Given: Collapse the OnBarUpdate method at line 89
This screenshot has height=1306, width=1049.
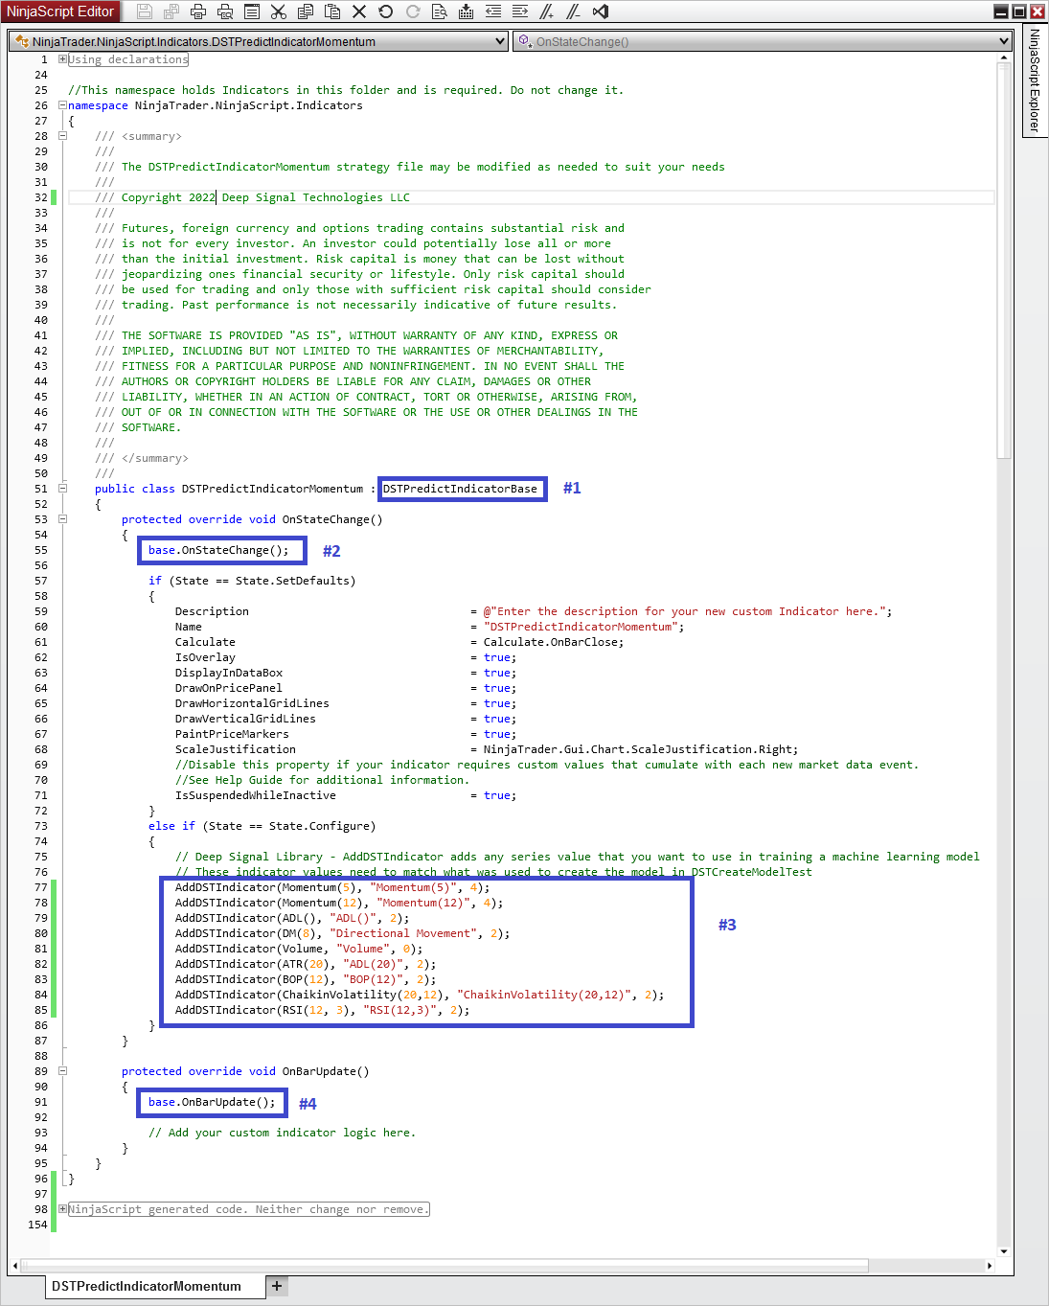Looking at the screenshot, I should (62, 1071).
